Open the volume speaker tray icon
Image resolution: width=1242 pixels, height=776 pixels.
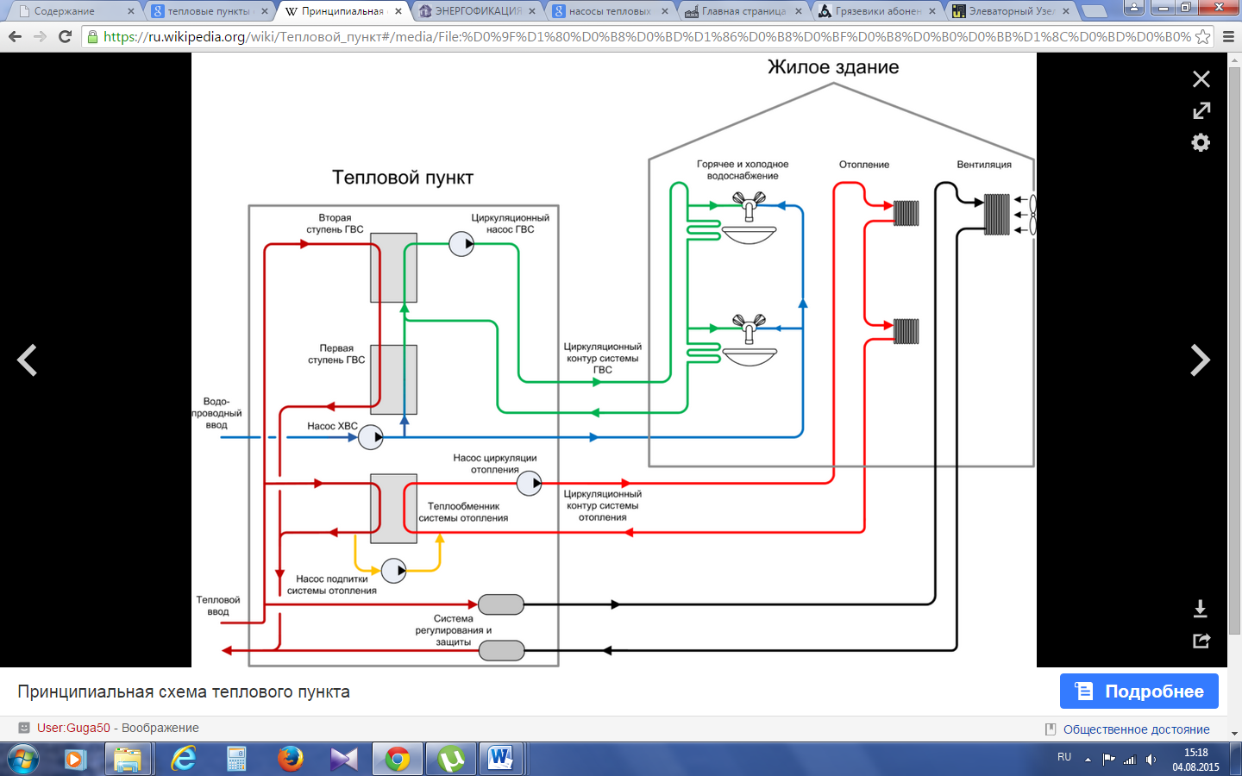pos(1151,760)
